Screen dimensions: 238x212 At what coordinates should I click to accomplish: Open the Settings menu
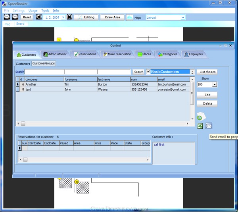(x=19, y=10)
